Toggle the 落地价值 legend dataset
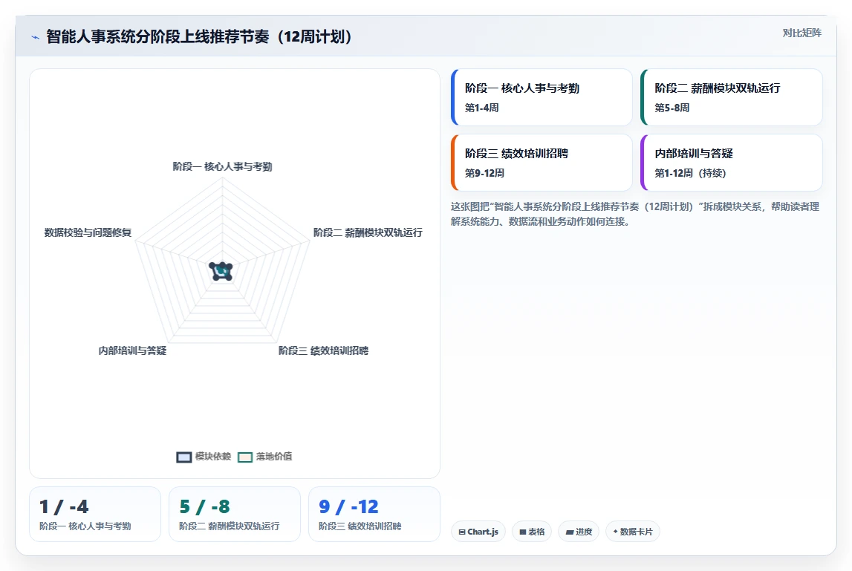The height and width of the screenshot is (571, 852). pos(265,457)
